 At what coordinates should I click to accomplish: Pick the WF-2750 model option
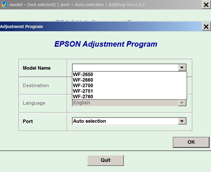tap(83, 86)
